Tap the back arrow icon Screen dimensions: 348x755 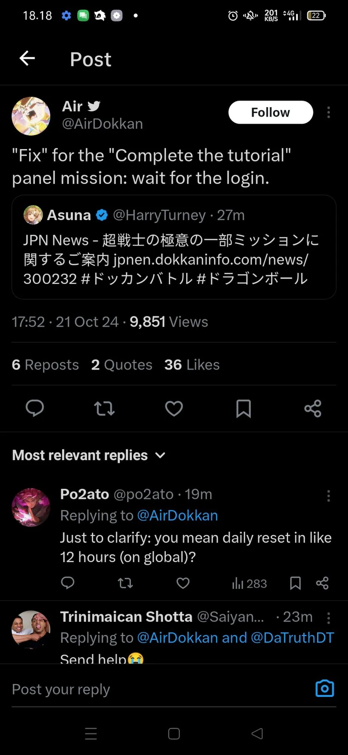(x=28, y=59)
